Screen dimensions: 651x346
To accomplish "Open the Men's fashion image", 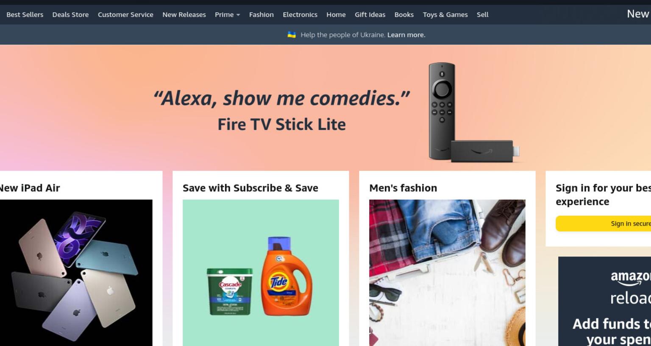I will tap(447, 273).
